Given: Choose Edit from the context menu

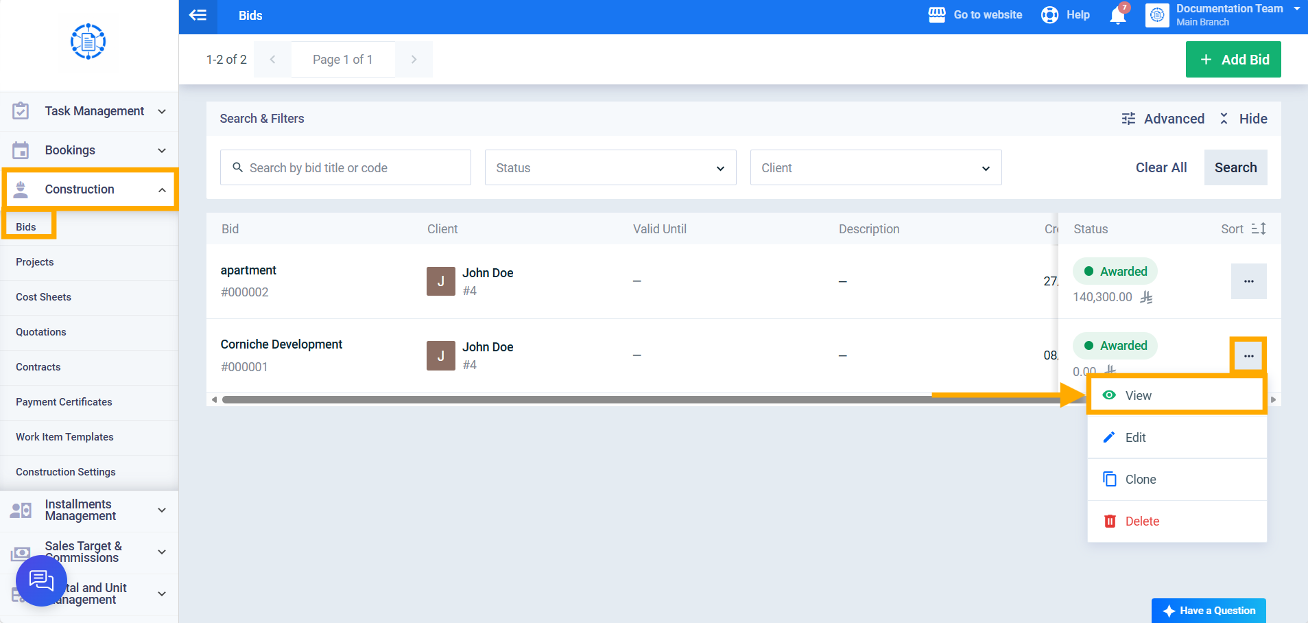Looking at the screenshot, I should click(x=1177, y=438).
